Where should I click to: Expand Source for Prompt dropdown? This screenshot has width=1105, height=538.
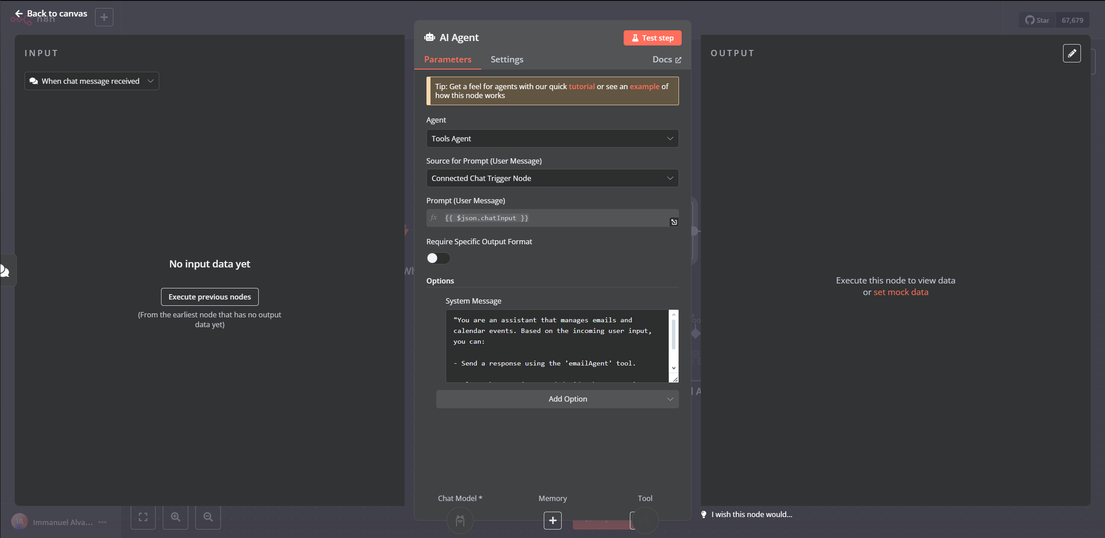coord(552,178)
